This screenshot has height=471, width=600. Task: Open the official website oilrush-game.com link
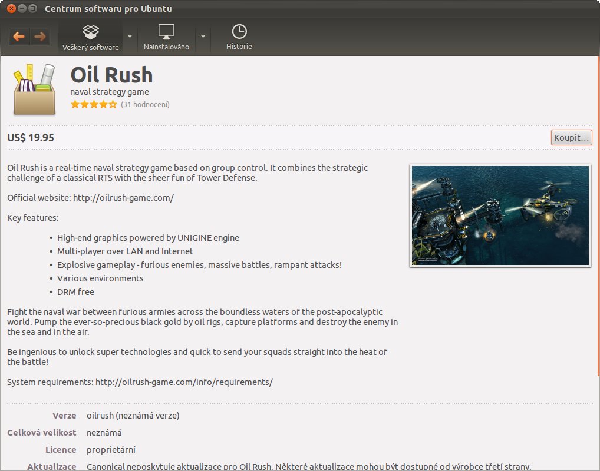point(123,198)
